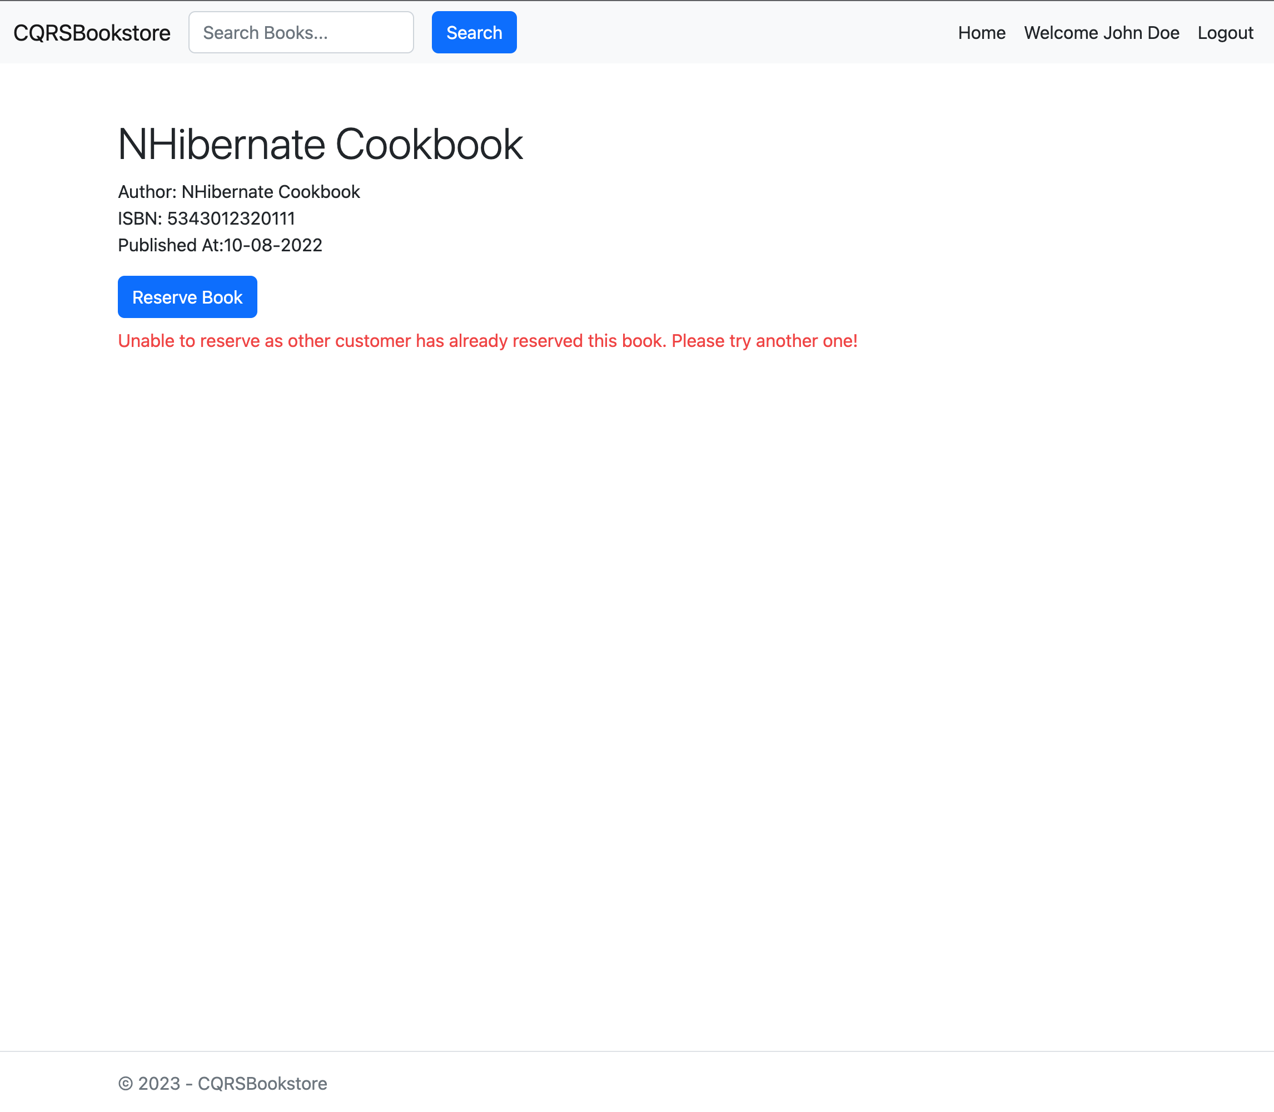The height and width of the screenshot is (1112, 1274).
Task: Select the author name NHibernate Cookbook value
Action: click(271, 192)
